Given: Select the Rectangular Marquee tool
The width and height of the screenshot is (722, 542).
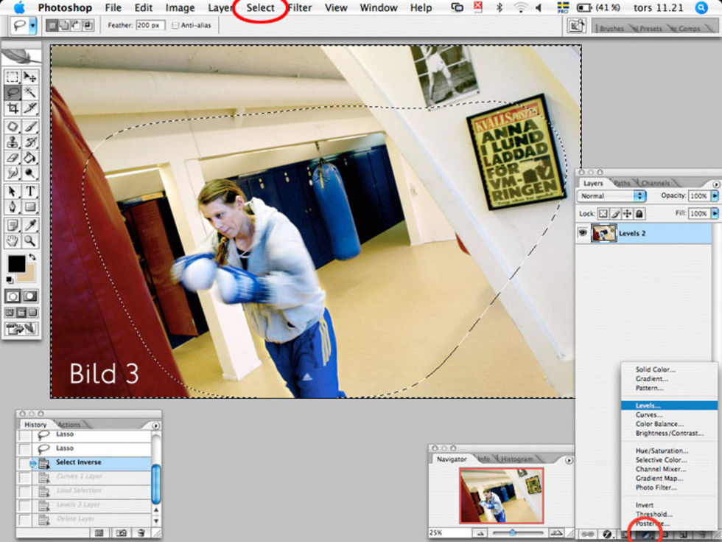Looking at the screenshot, I should coord(13,77).
